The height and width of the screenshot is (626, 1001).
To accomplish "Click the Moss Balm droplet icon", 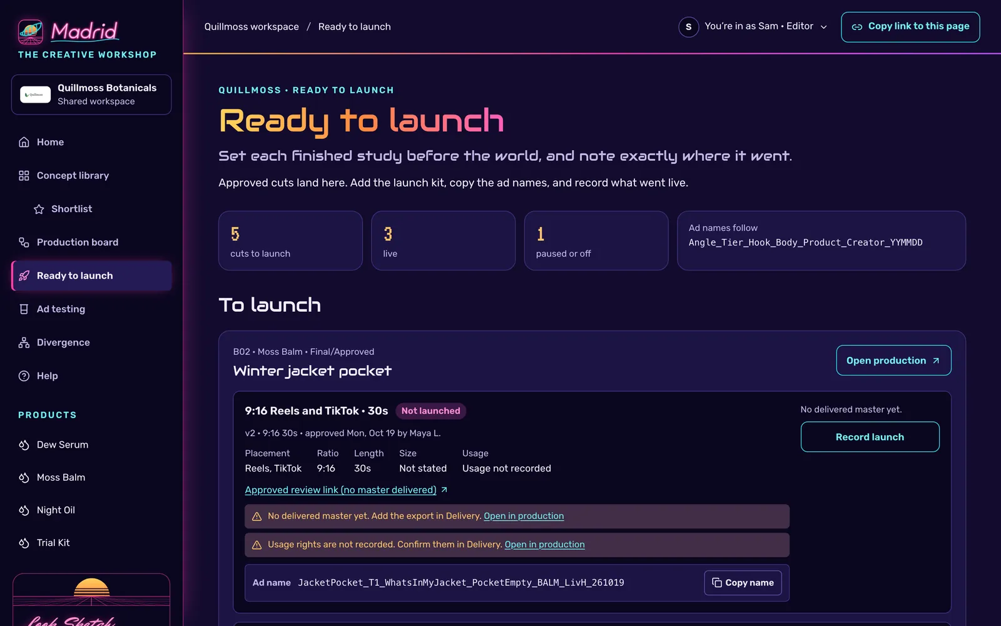I will coord(24,478).
